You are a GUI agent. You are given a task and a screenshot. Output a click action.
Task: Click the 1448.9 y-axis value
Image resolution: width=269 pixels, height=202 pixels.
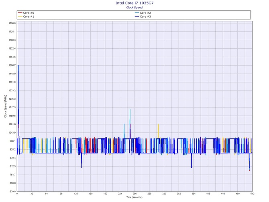tap(12, 74)
